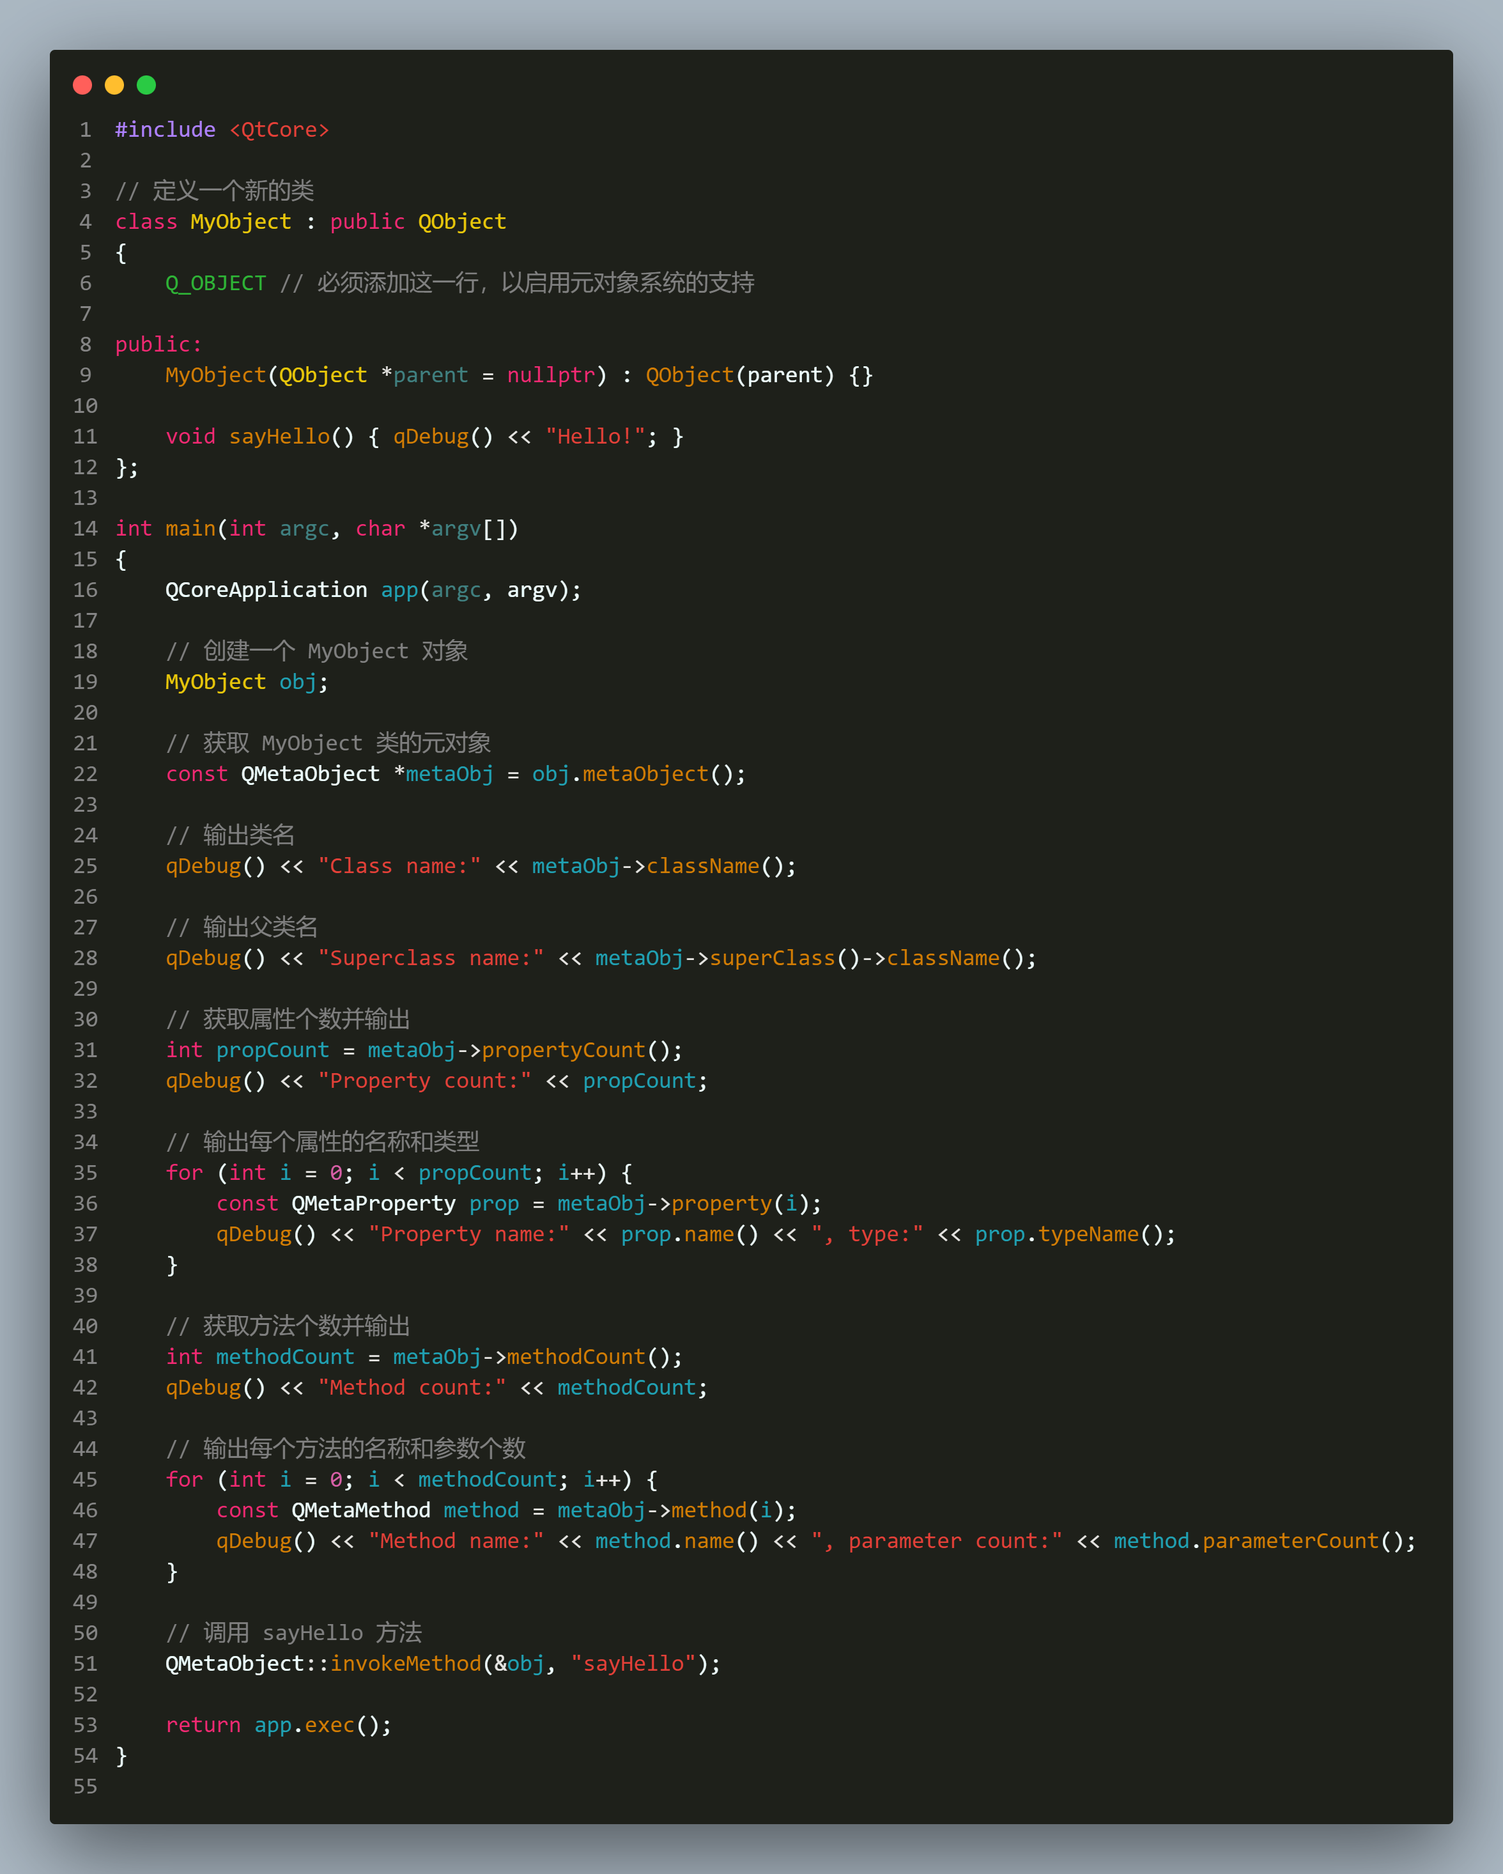Viewport: 1503px width, 1874px height.
Task: Click 'prop.typeName()' call on line 37
Action: click(x=1075, y=1234)
